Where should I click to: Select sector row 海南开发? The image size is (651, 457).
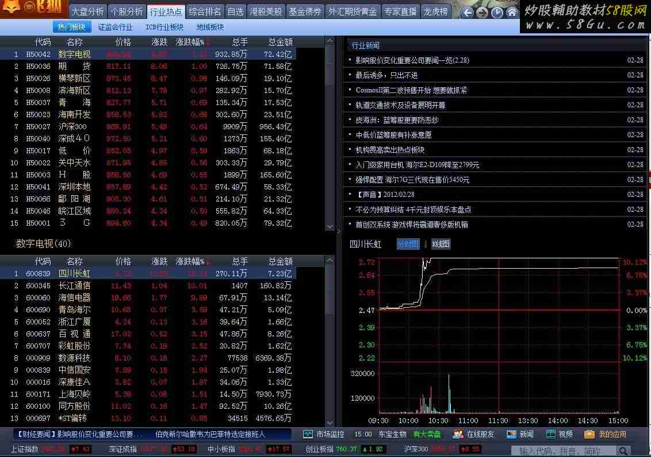148,115
